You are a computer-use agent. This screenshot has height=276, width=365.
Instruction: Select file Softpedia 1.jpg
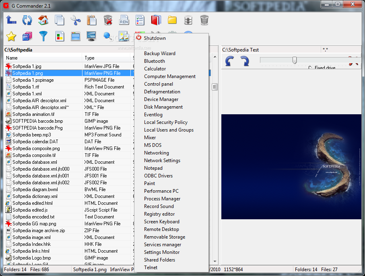(27, 66)
